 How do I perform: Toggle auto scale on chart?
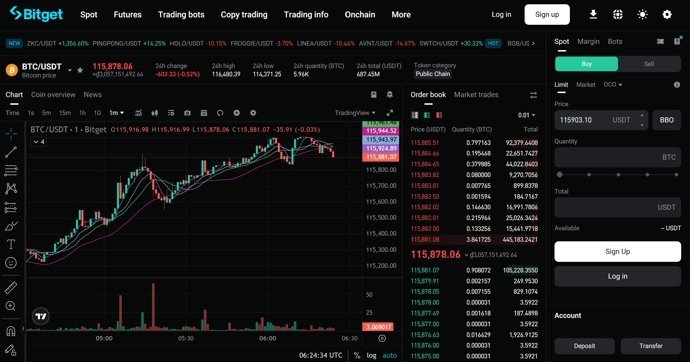click(389, 355)
